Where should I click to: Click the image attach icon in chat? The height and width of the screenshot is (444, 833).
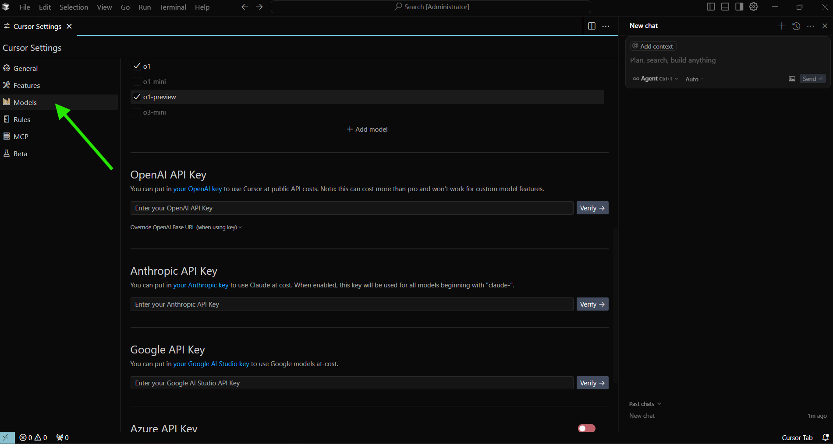(x=792, y=79)
